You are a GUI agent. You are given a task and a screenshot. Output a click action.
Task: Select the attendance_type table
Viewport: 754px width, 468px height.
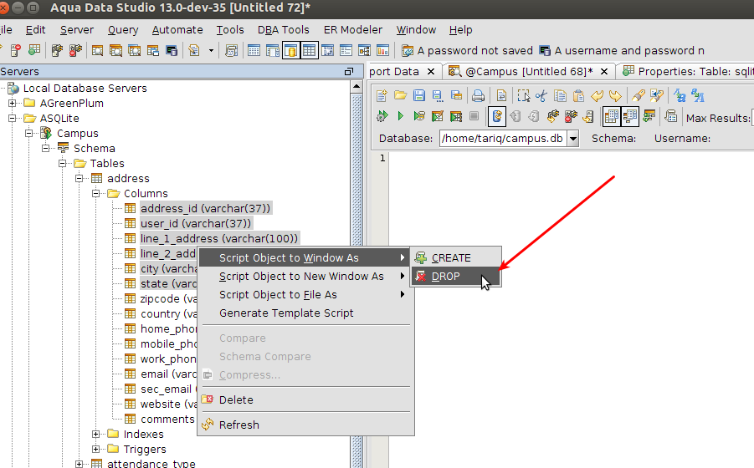(151, 463)
